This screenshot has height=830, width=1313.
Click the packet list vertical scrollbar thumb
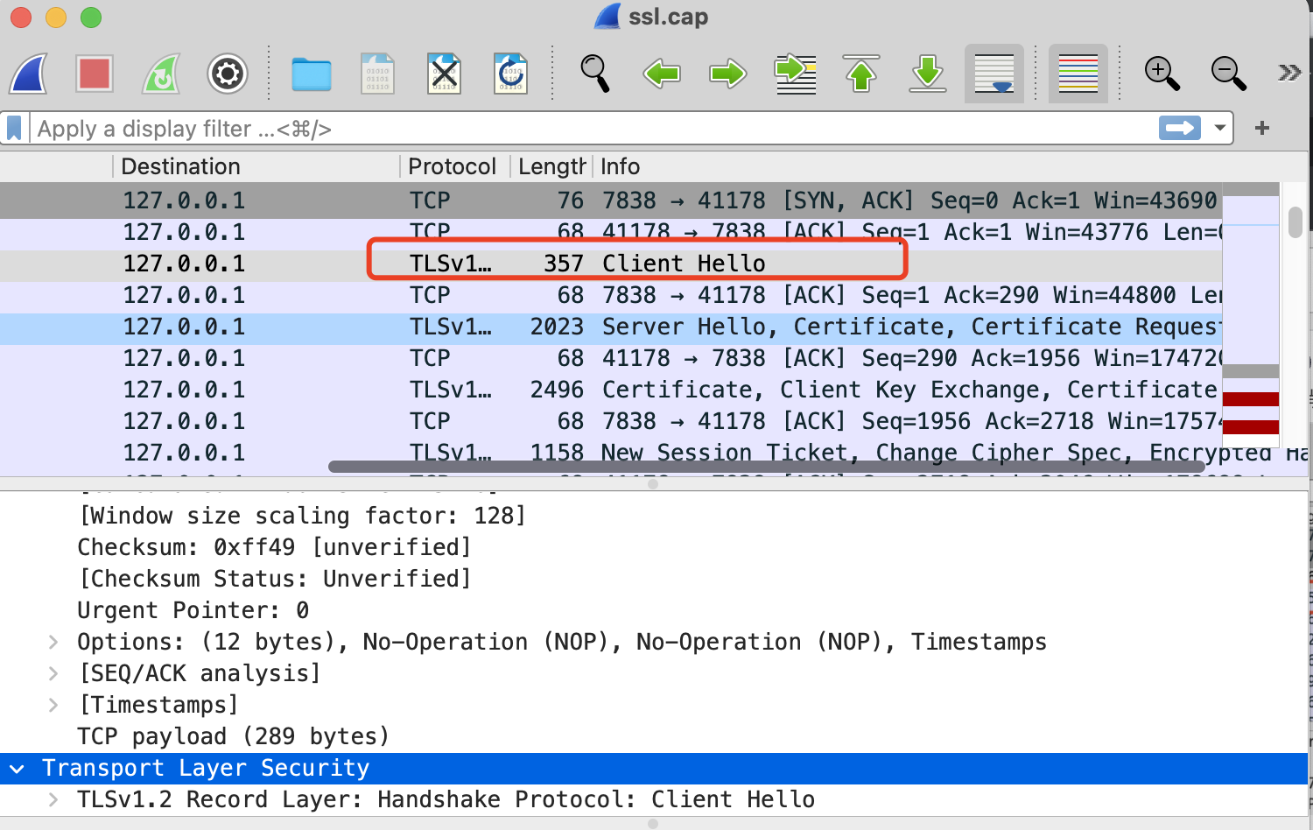[x=1295, y=222]
